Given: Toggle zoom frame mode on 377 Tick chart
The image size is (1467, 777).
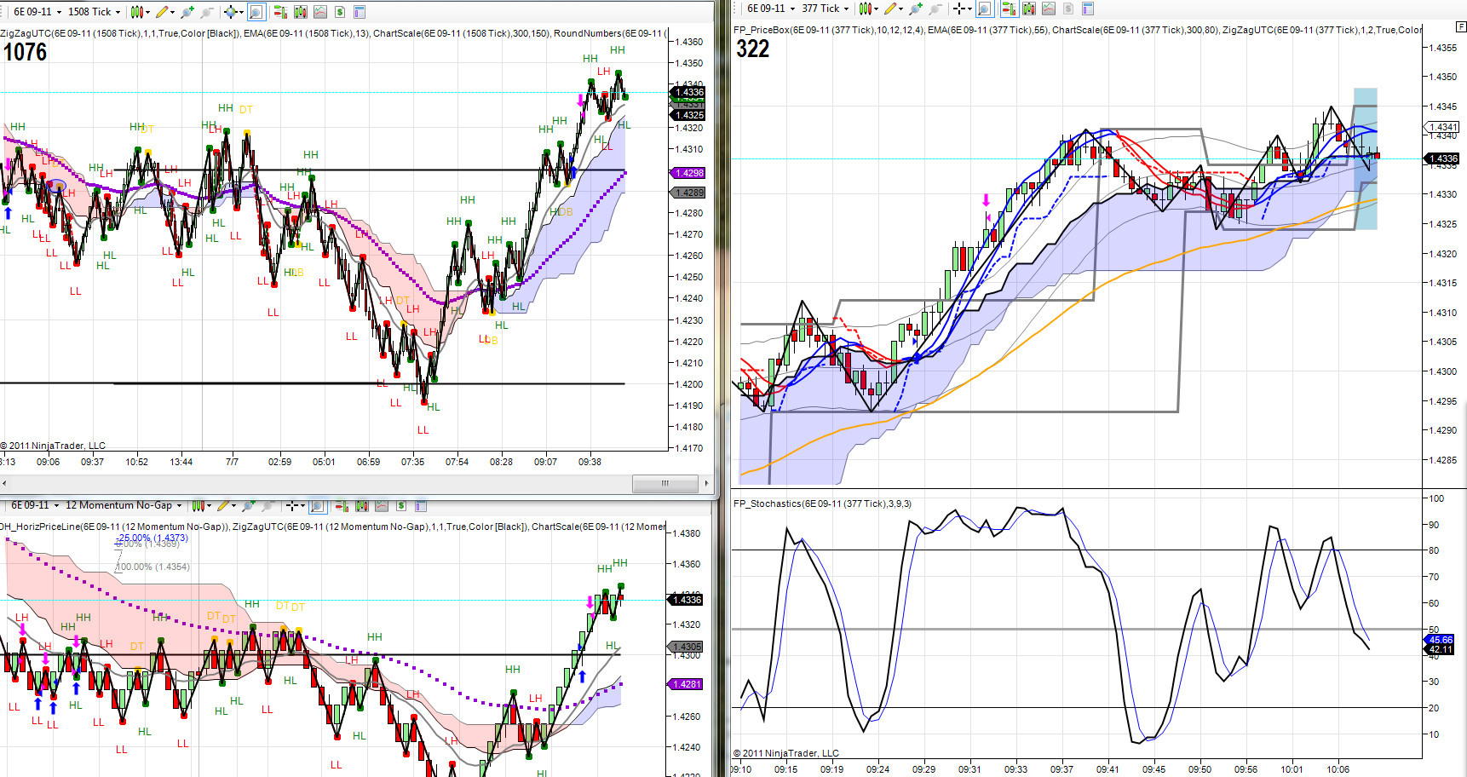Looking at the screenshot, I should pyautogui.click(x=985, y=9).
